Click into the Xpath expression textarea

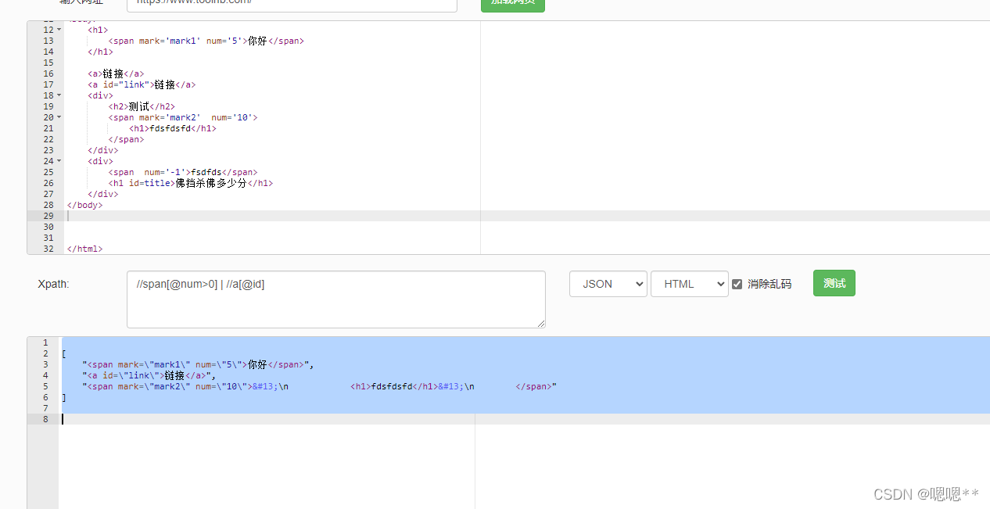[x=335, y=299]
